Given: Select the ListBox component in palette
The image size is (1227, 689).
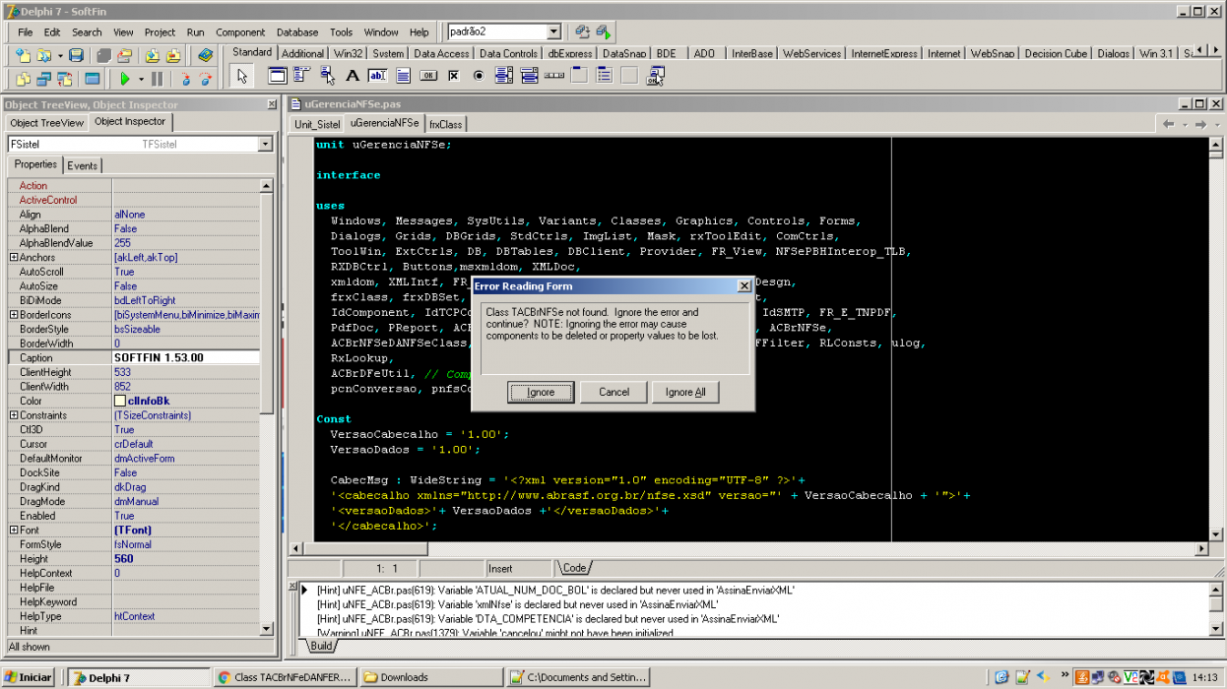Looking at the screenshot, I should (x=504, y=76).
